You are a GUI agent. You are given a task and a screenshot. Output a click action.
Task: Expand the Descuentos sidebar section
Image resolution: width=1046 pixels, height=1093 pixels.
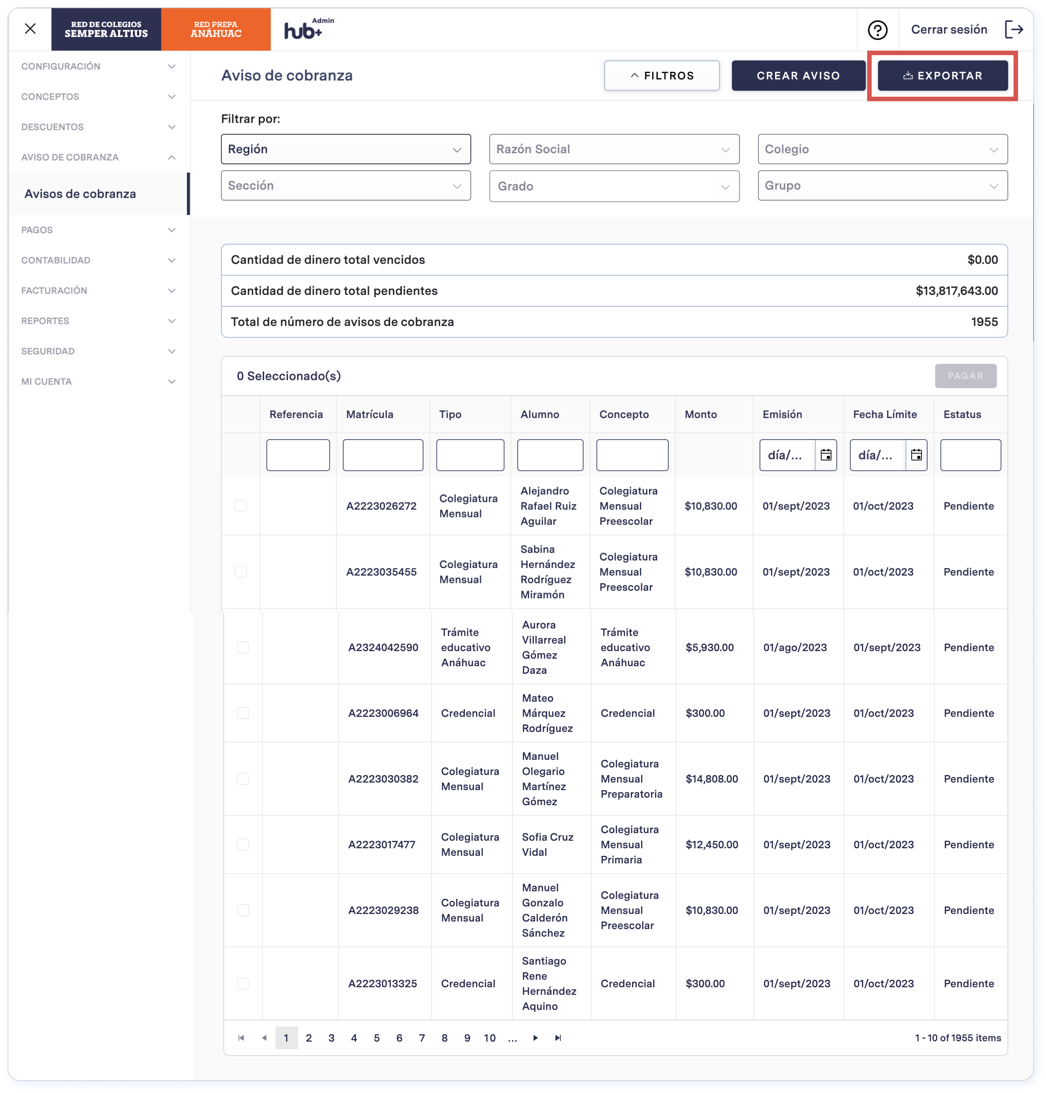pos(98,127)
